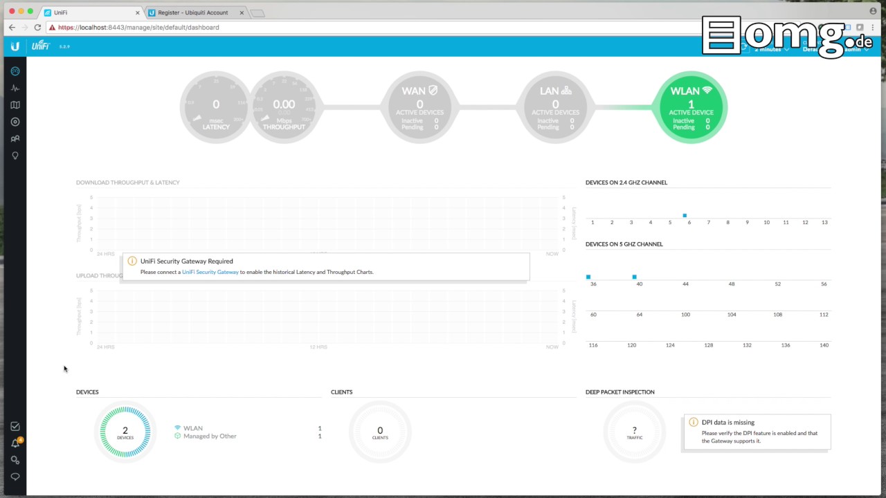The width and height of the screenshot is (886, 498).
Task: Switch to the UniFi browser tab
Action: tap(90, 12)
